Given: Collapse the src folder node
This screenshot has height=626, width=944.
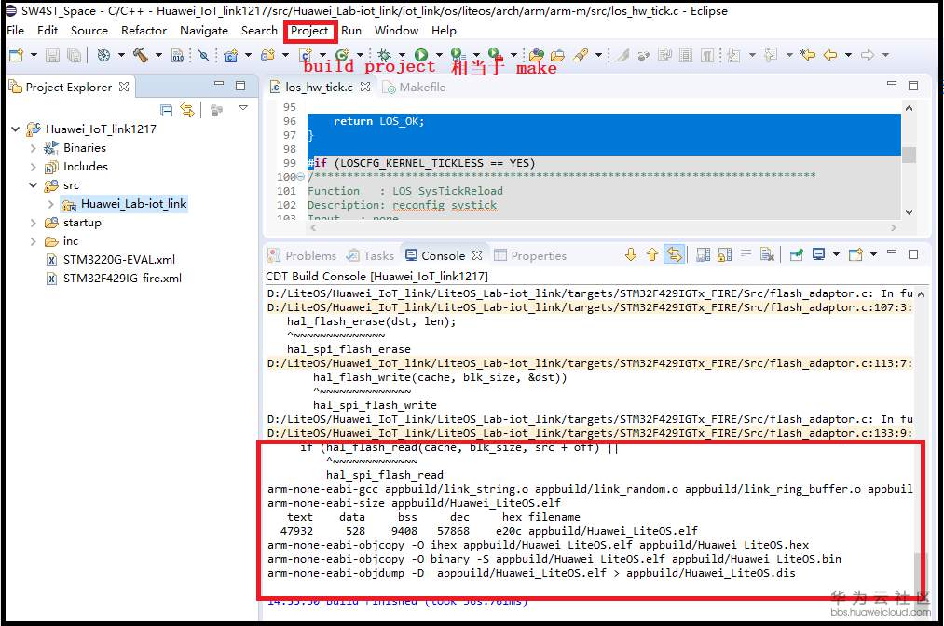Looking at the screenshot, I should pos(34,185).
